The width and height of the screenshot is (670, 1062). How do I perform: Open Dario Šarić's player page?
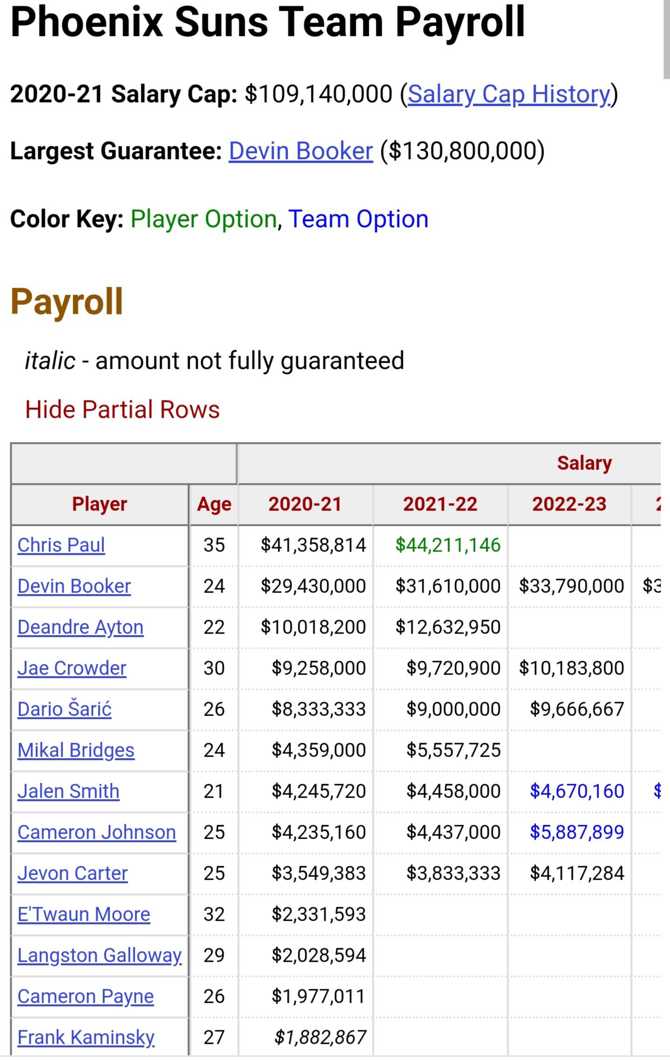tap(64, 709)
